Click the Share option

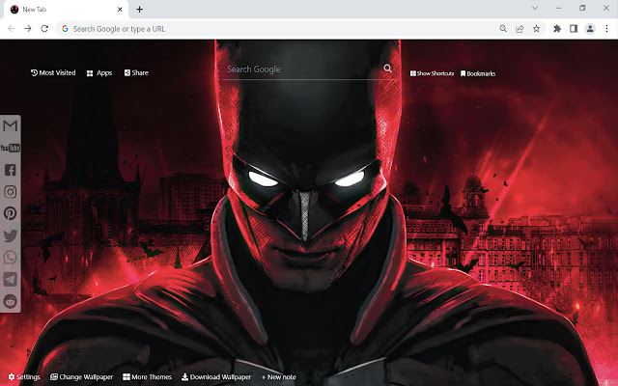point(136,73)
